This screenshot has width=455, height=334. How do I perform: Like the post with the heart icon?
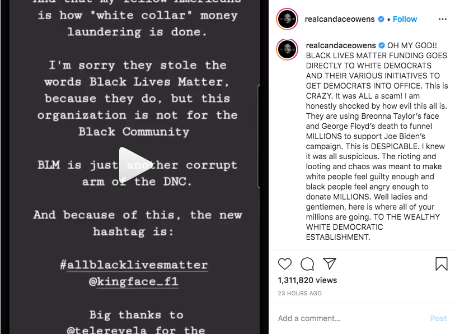click(285, 264)
